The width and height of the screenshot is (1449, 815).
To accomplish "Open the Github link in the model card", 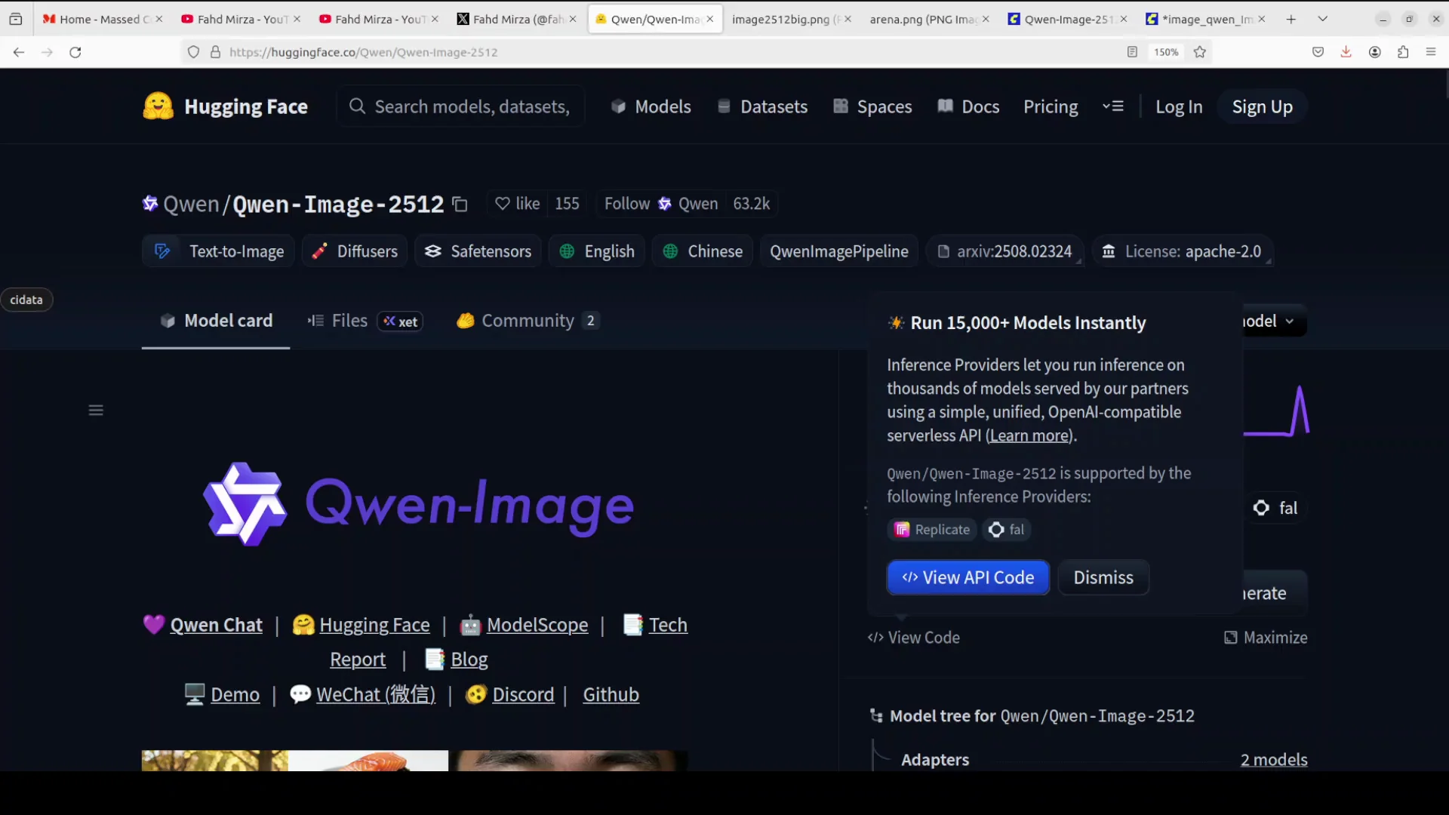I will coord(611,694).
